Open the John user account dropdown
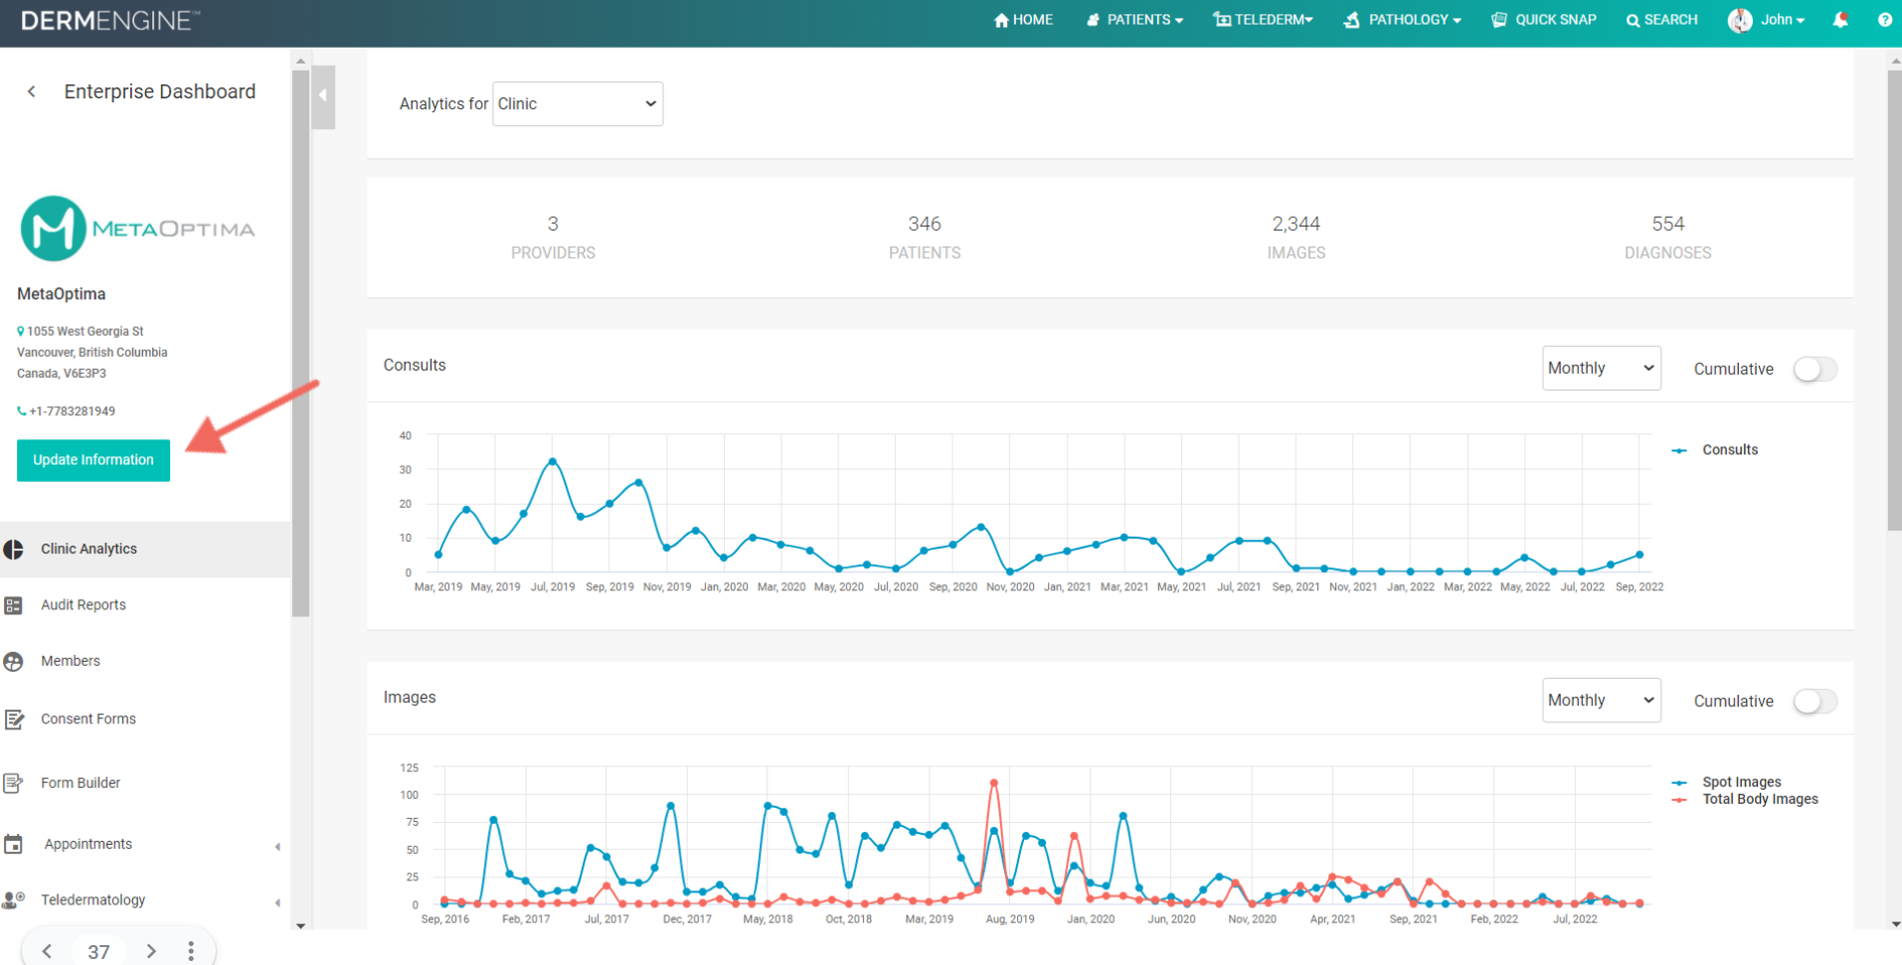 tap(1783, 20)
